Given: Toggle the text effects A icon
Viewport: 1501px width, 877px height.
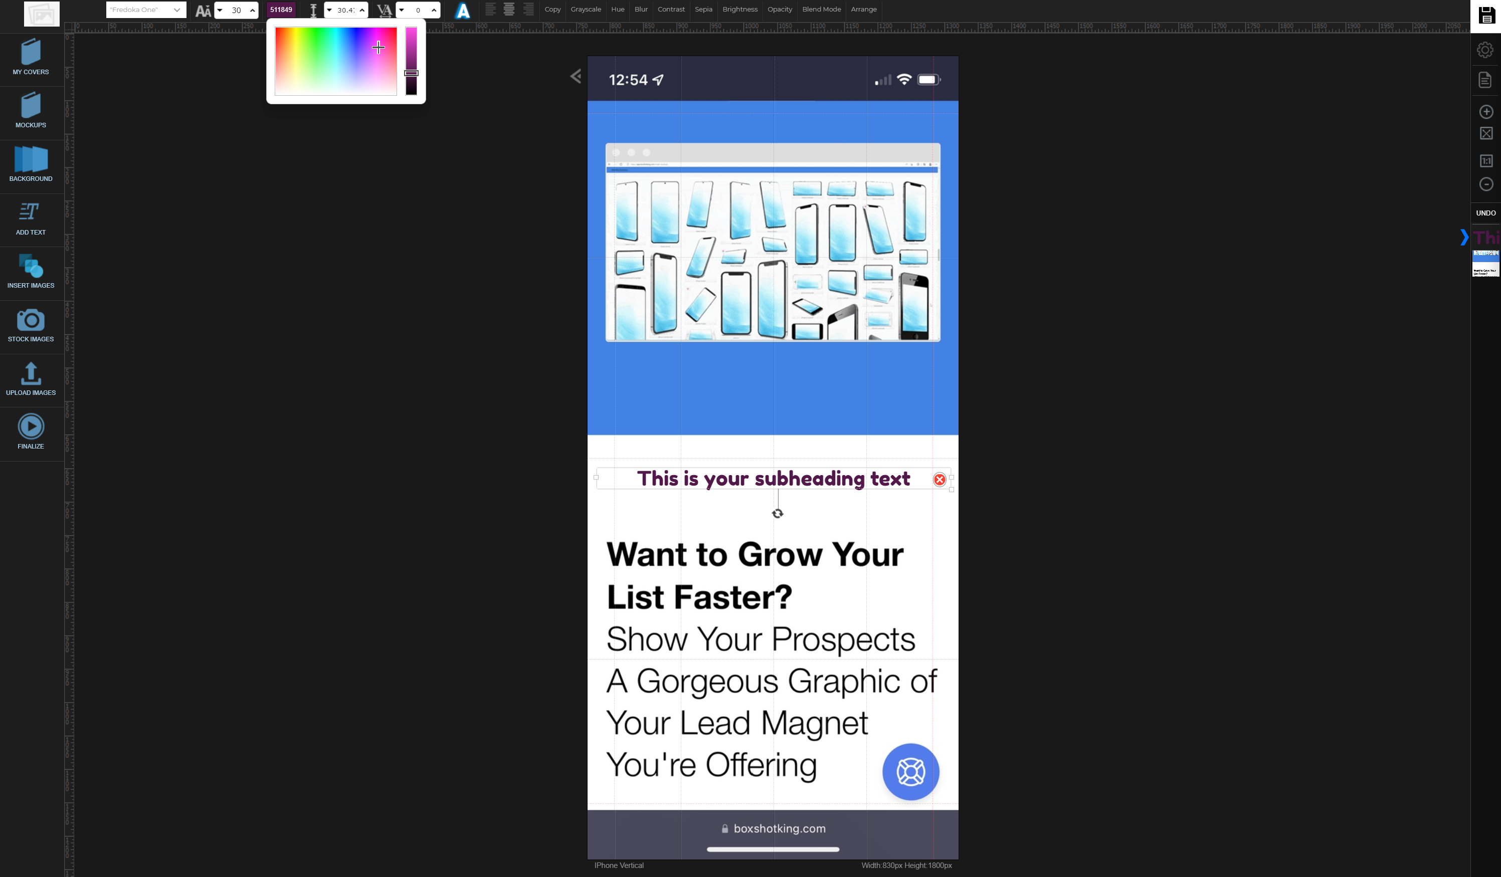Looking at the screenshot, I should pos(463,10).
